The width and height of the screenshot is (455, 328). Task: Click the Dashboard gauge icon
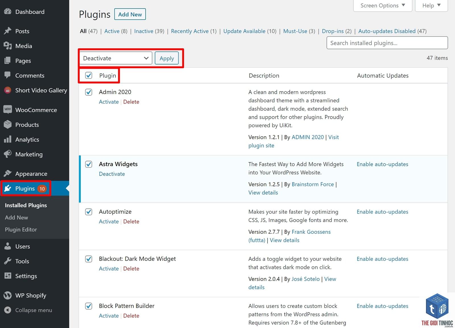point(8,12)
